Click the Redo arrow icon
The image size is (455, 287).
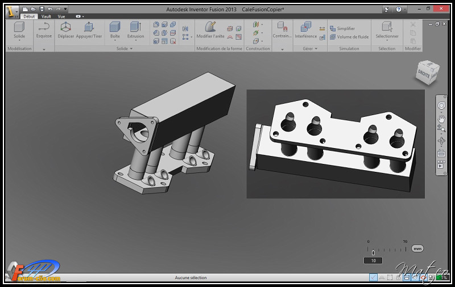pyautogui.click(x=59, y=9)
